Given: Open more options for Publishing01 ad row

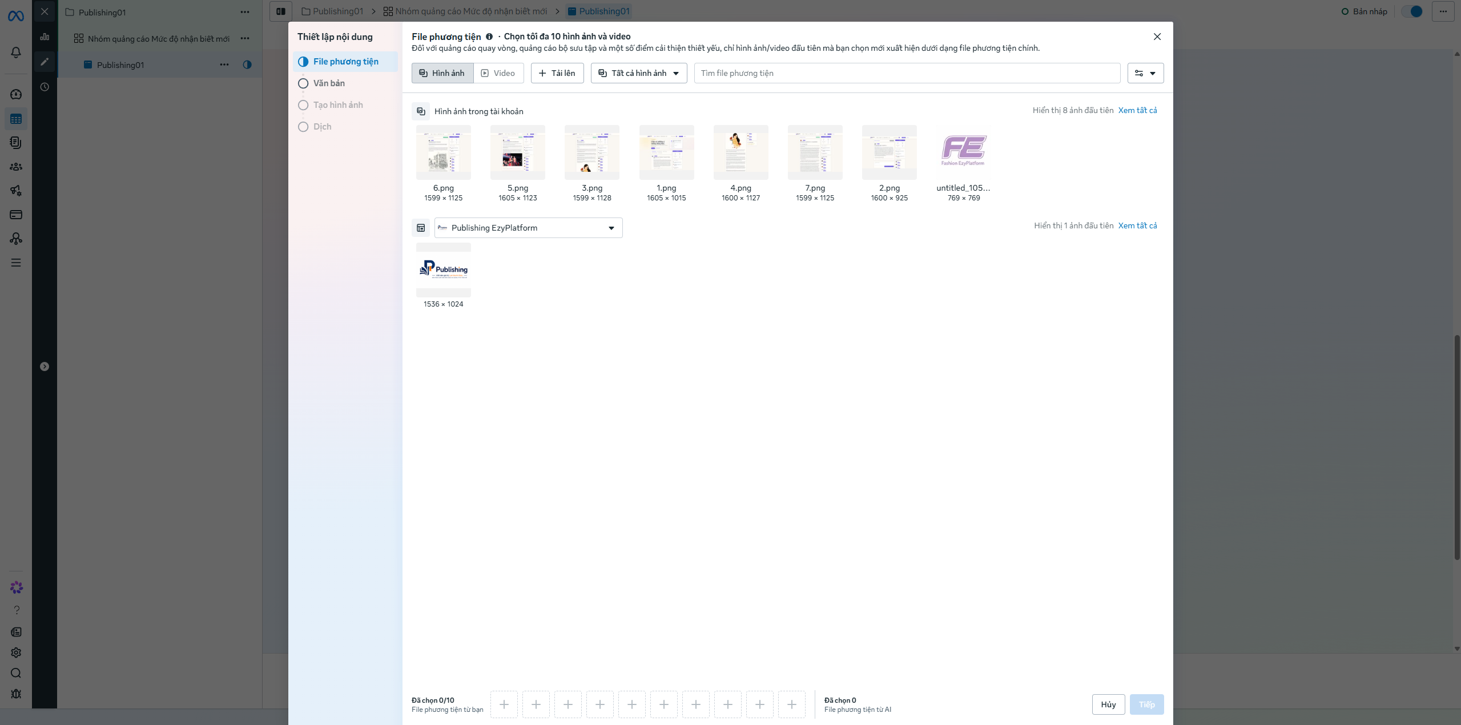Looking at the screenshot, I should 224,65.
